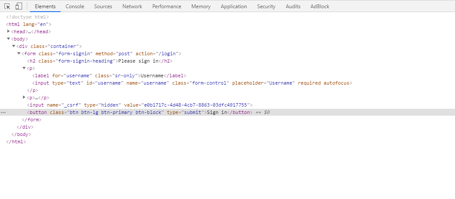Image resolution: width=455 pixels, height=199 pixels.
Task: Click the csrf token value e0b1717c-4d48
Action: [195, 105]
